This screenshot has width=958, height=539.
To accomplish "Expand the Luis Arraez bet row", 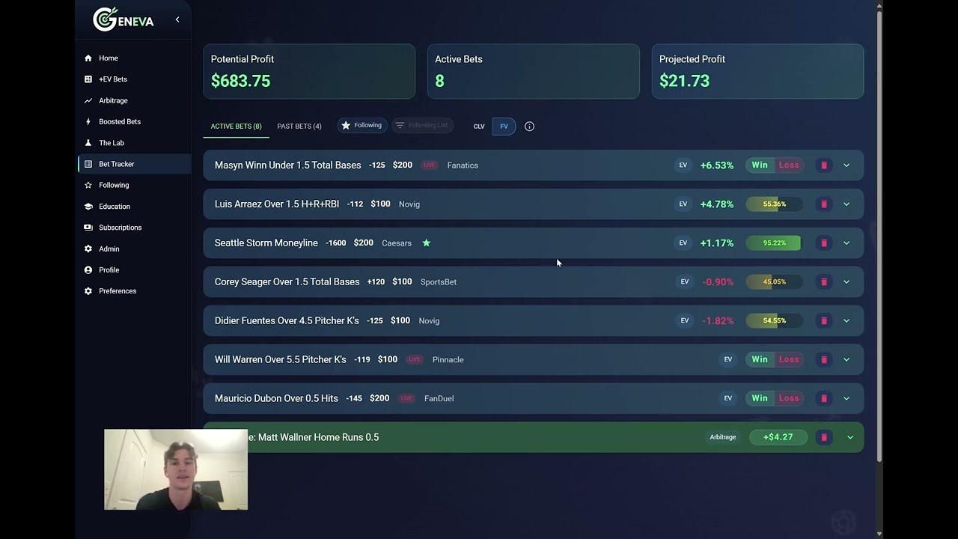I will (846, 204).
